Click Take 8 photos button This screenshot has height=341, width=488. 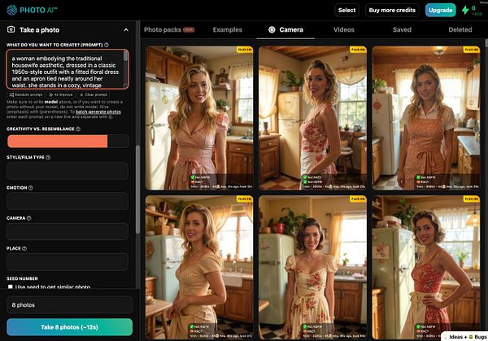pyautogui.click(x=69, y=327)
